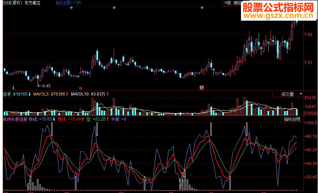Click the 日线(复权) period label

click(13, 3)
